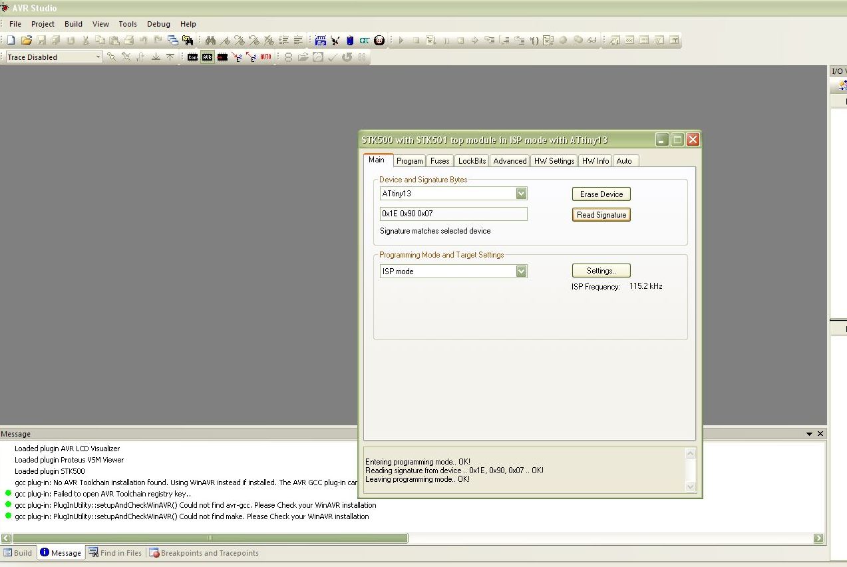Switch to the Program tab
847x567 pixels.
click(409, 161)
